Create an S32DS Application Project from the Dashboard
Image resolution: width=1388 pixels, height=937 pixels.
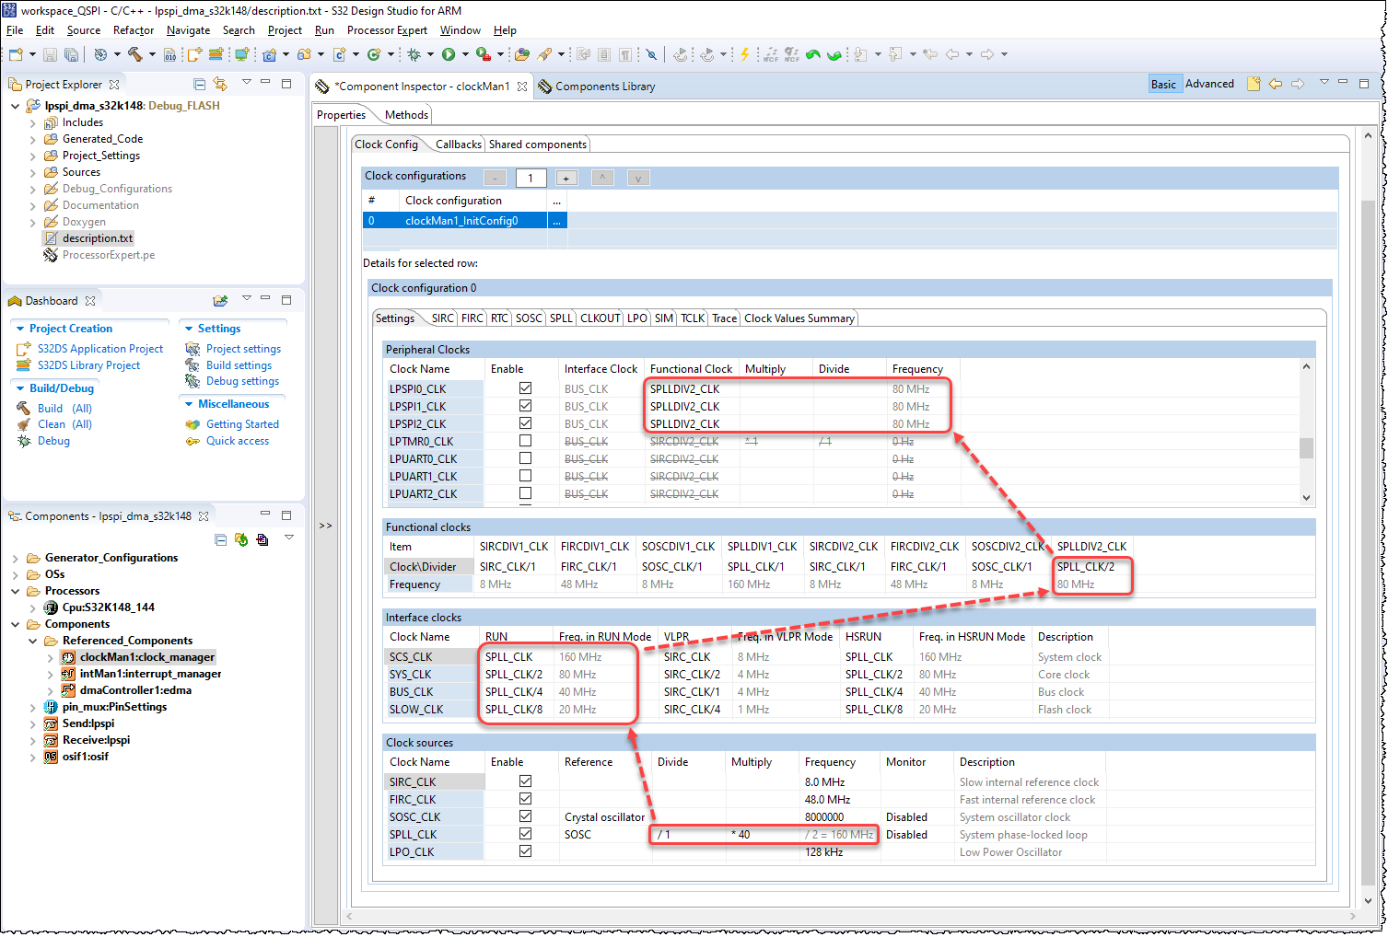click(100, 348)
